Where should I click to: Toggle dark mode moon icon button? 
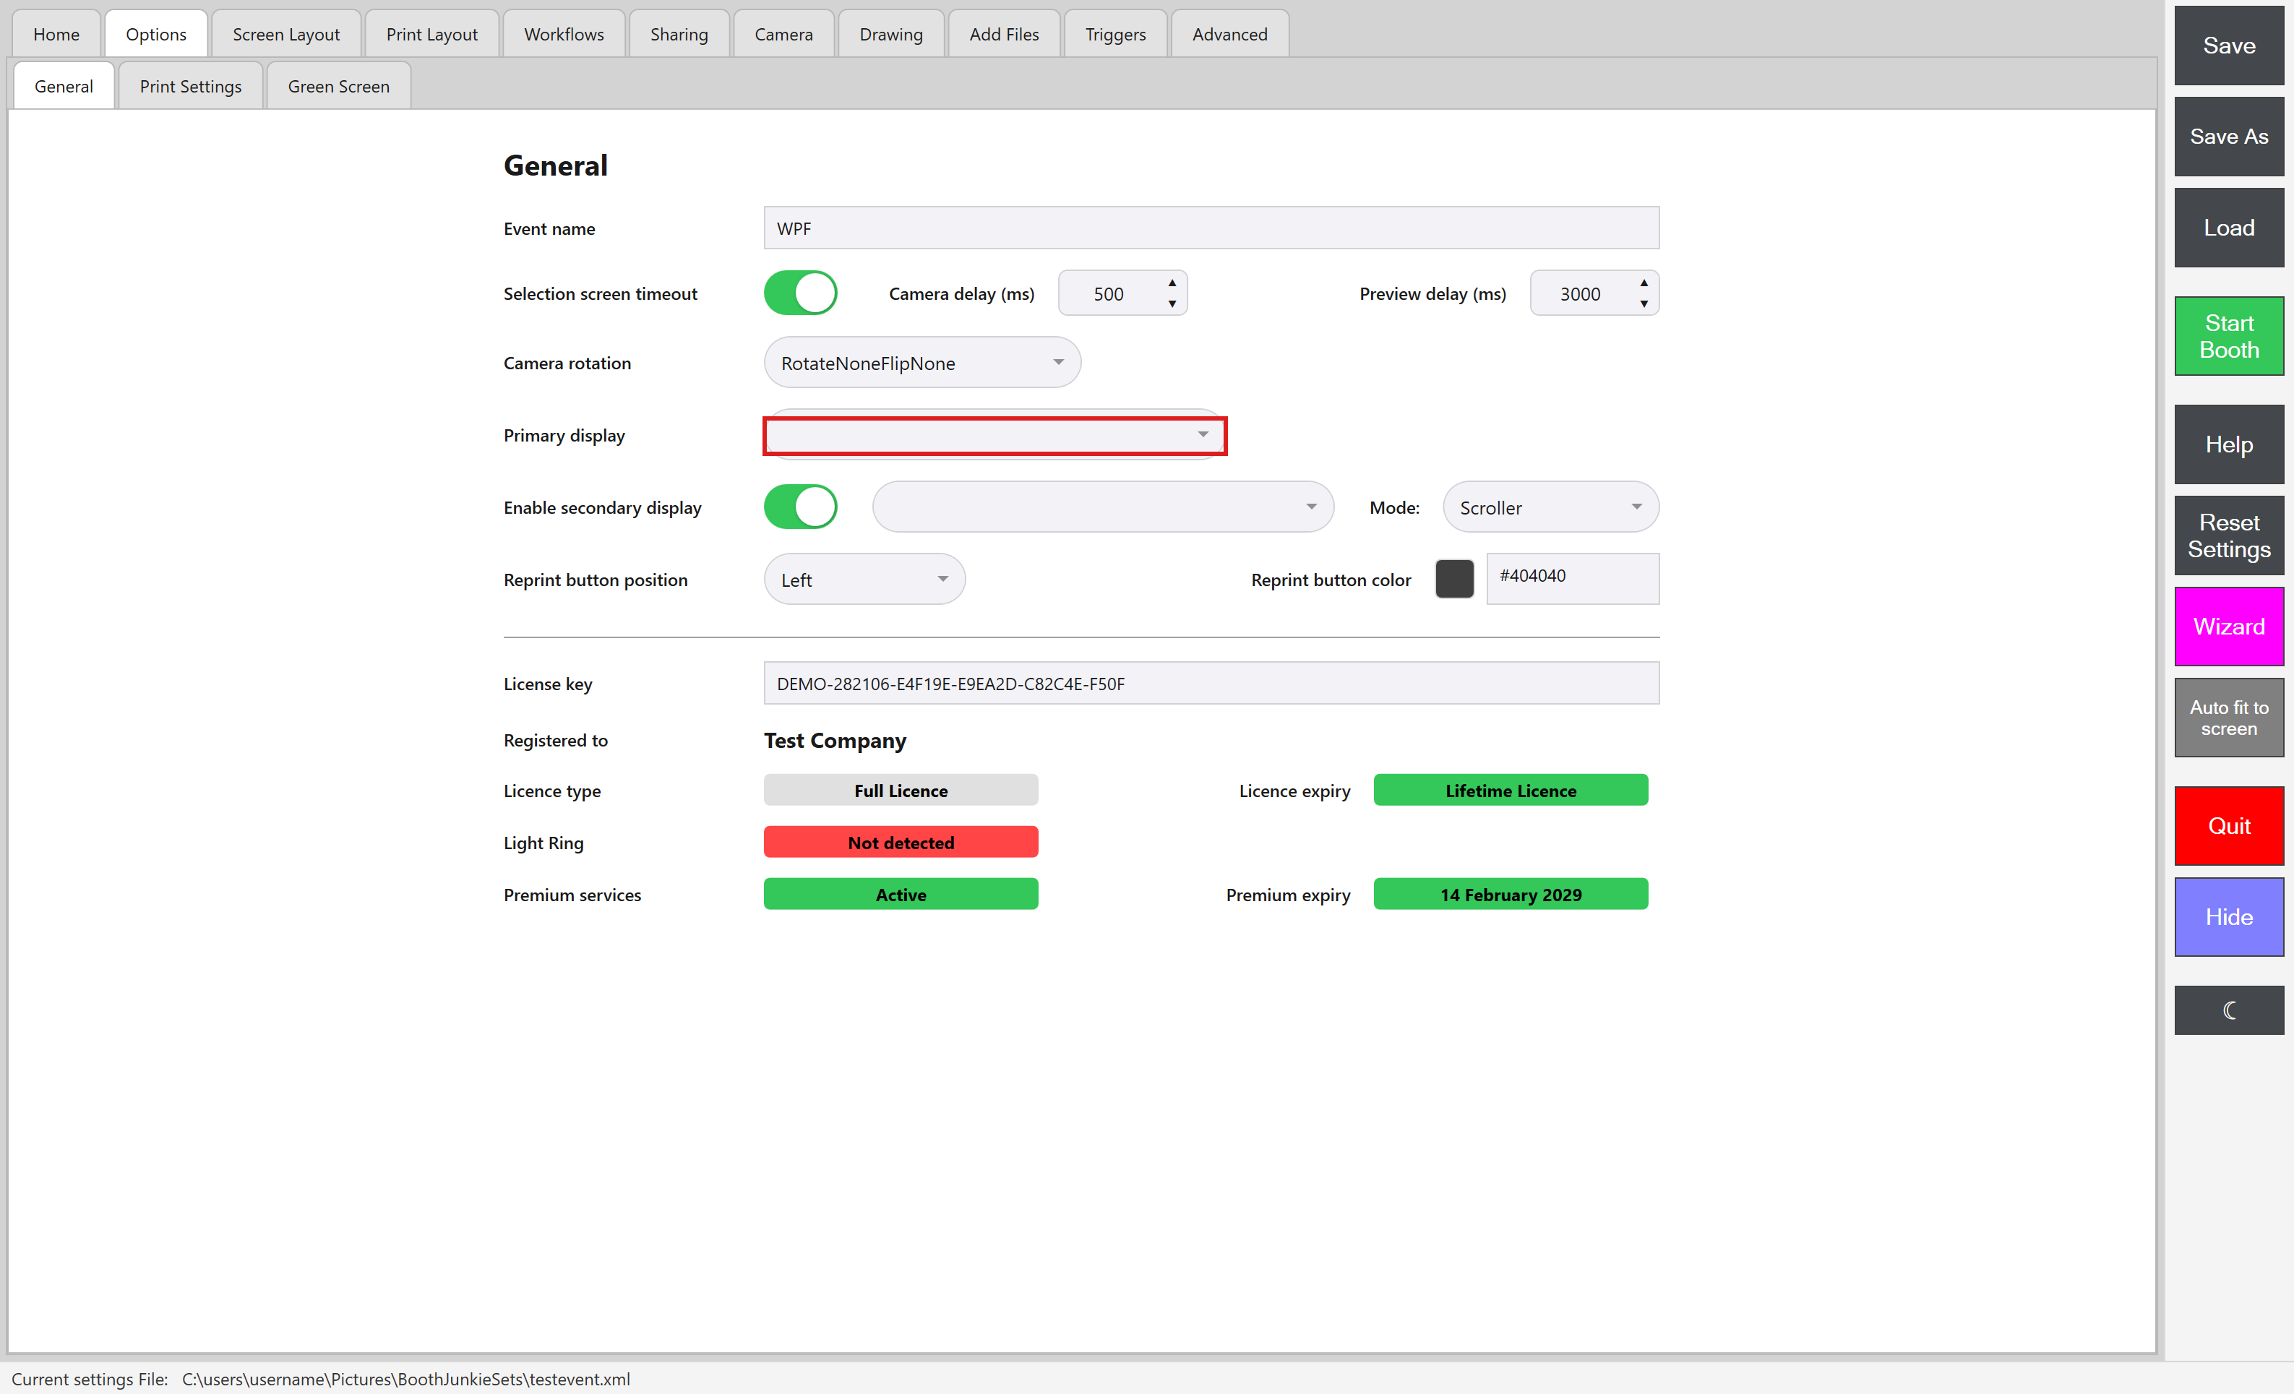click(2228, 1010)
